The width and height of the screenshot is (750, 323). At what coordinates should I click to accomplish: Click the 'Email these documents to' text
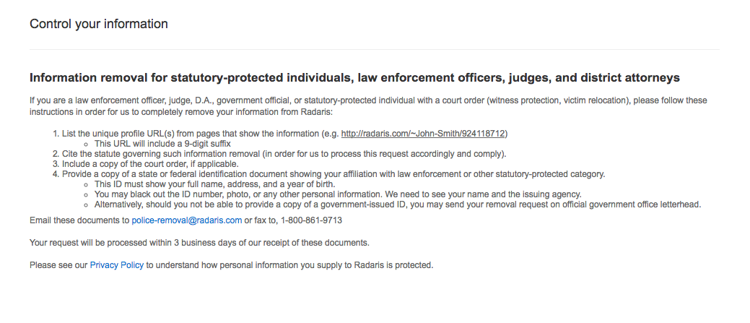point(79,220)
